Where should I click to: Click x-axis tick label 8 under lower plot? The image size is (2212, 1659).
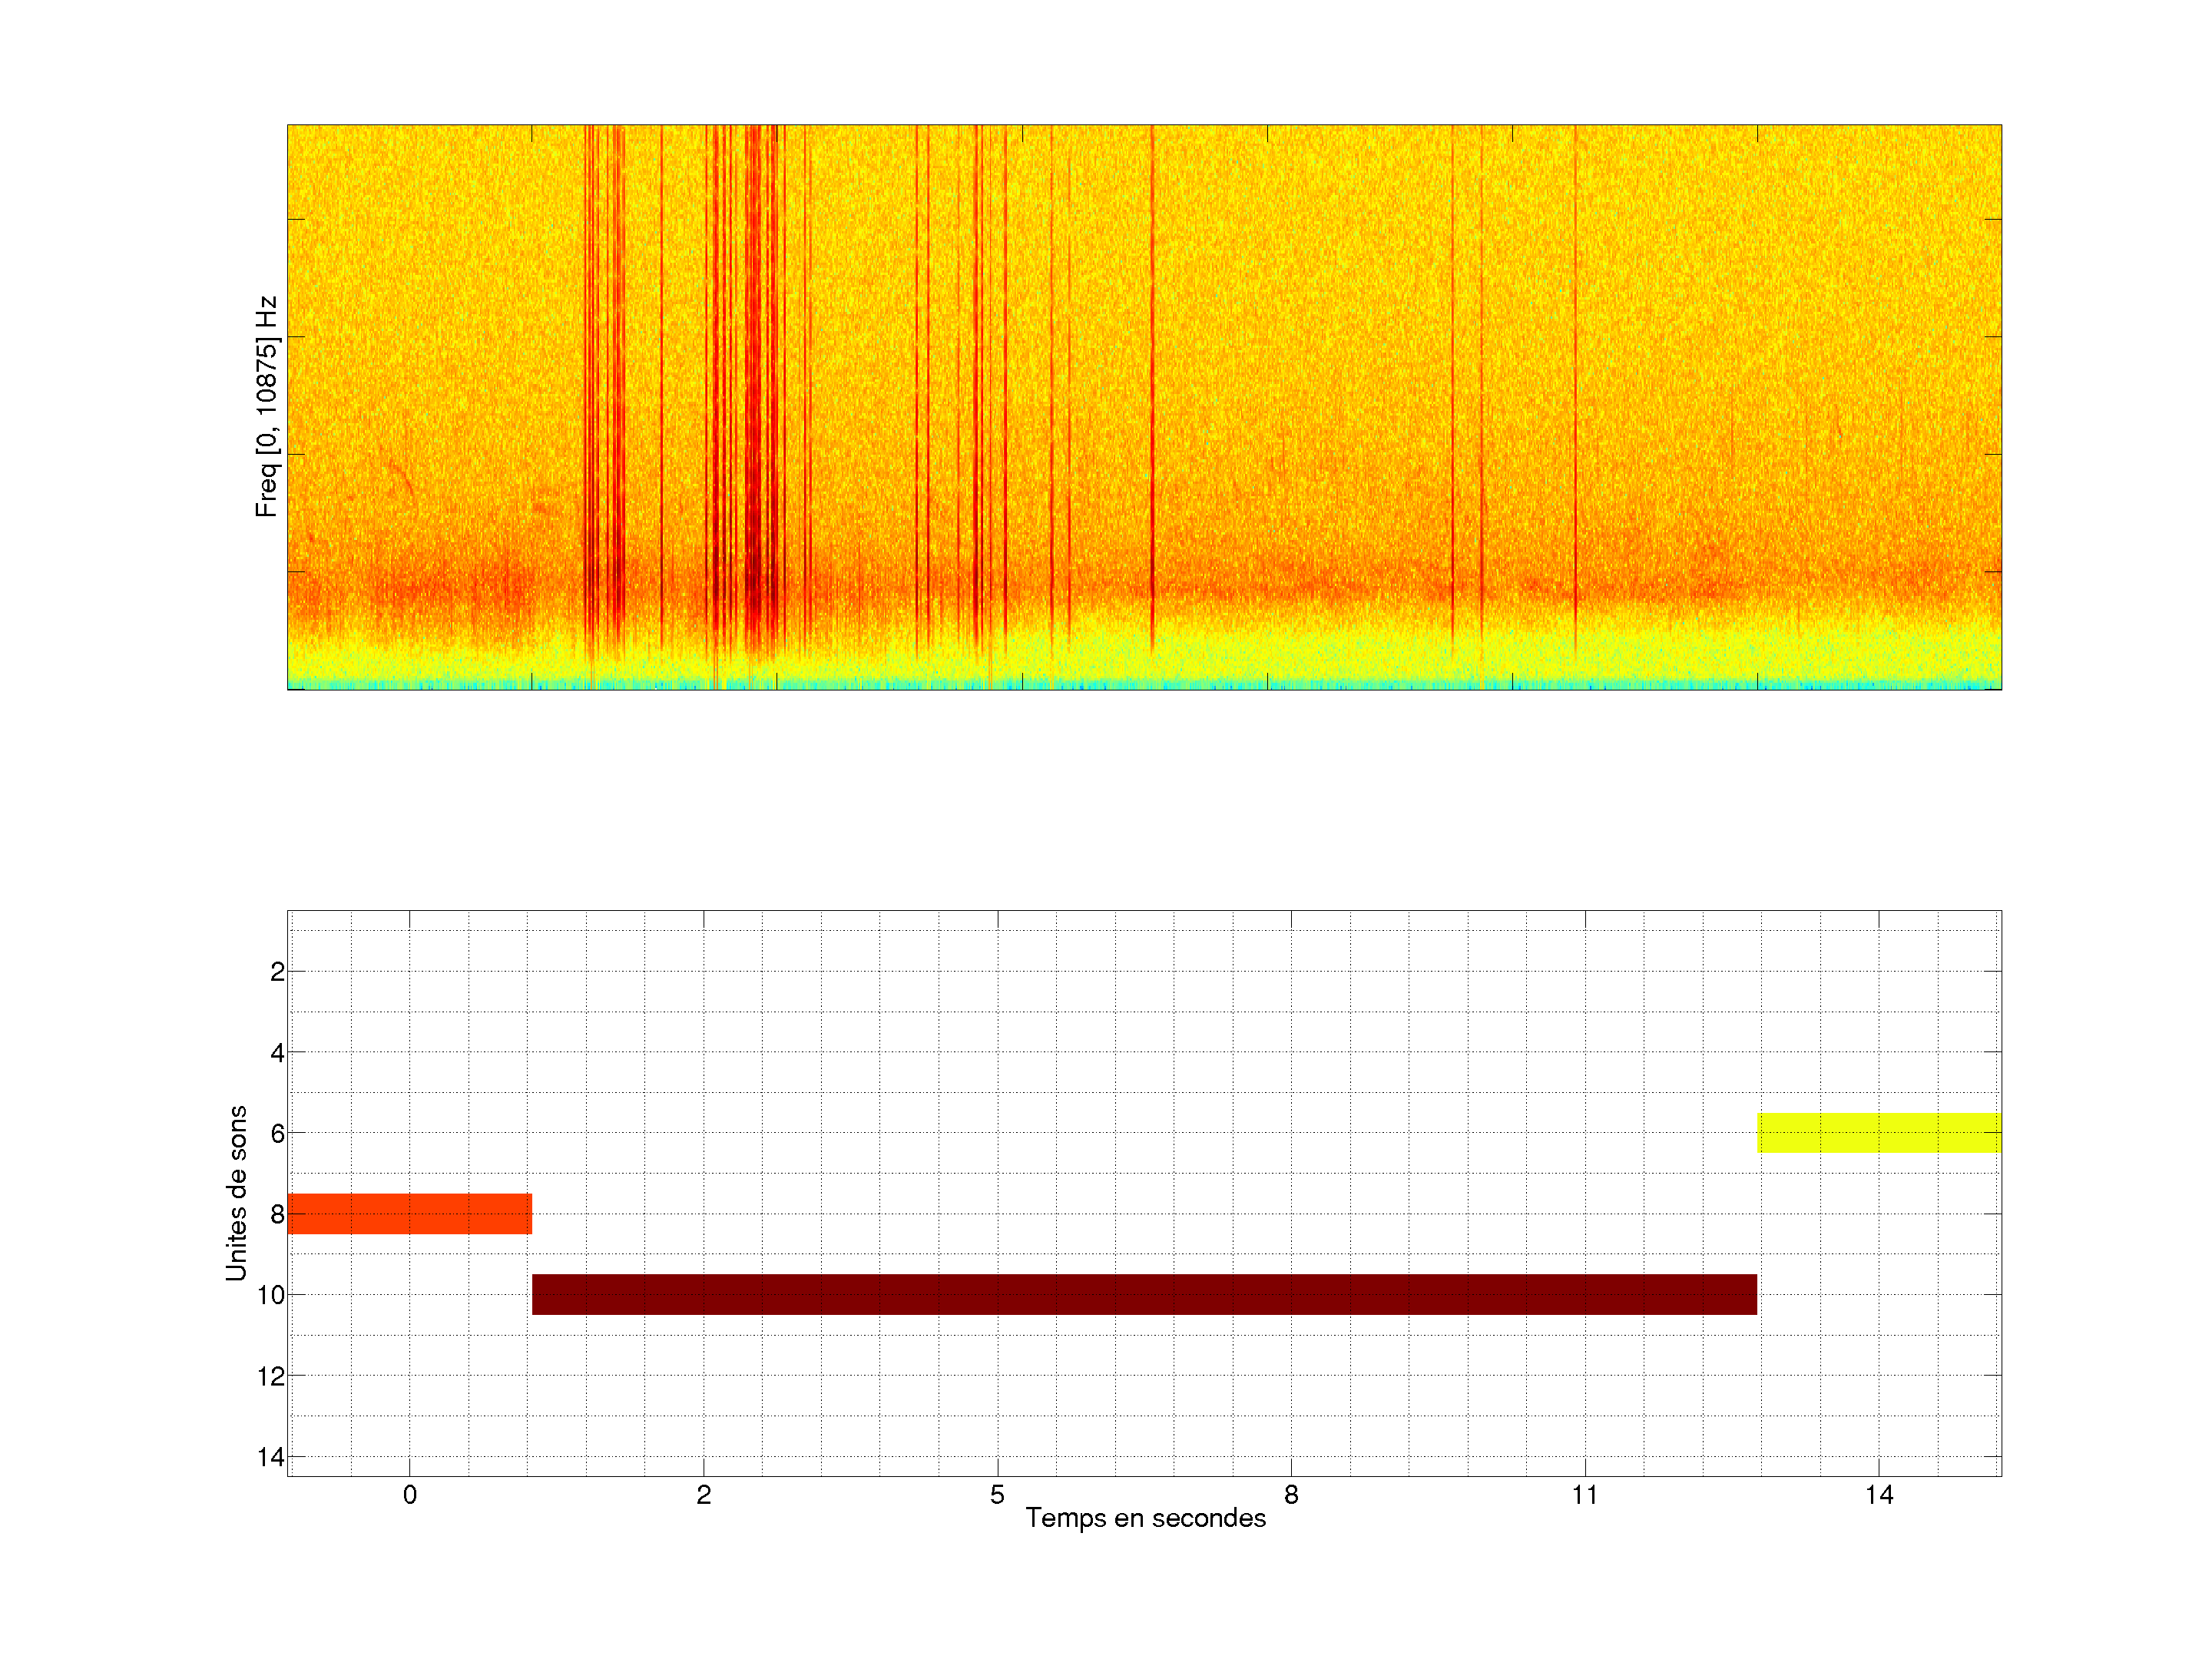click(1291, 1495)
